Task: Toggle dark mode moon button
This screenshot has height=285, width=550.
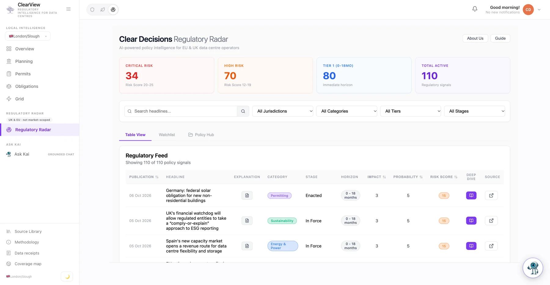Action: 67,276
